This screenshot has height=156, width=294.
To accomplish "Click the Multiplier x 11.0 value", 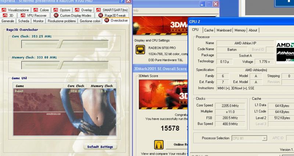I will 230,112.
